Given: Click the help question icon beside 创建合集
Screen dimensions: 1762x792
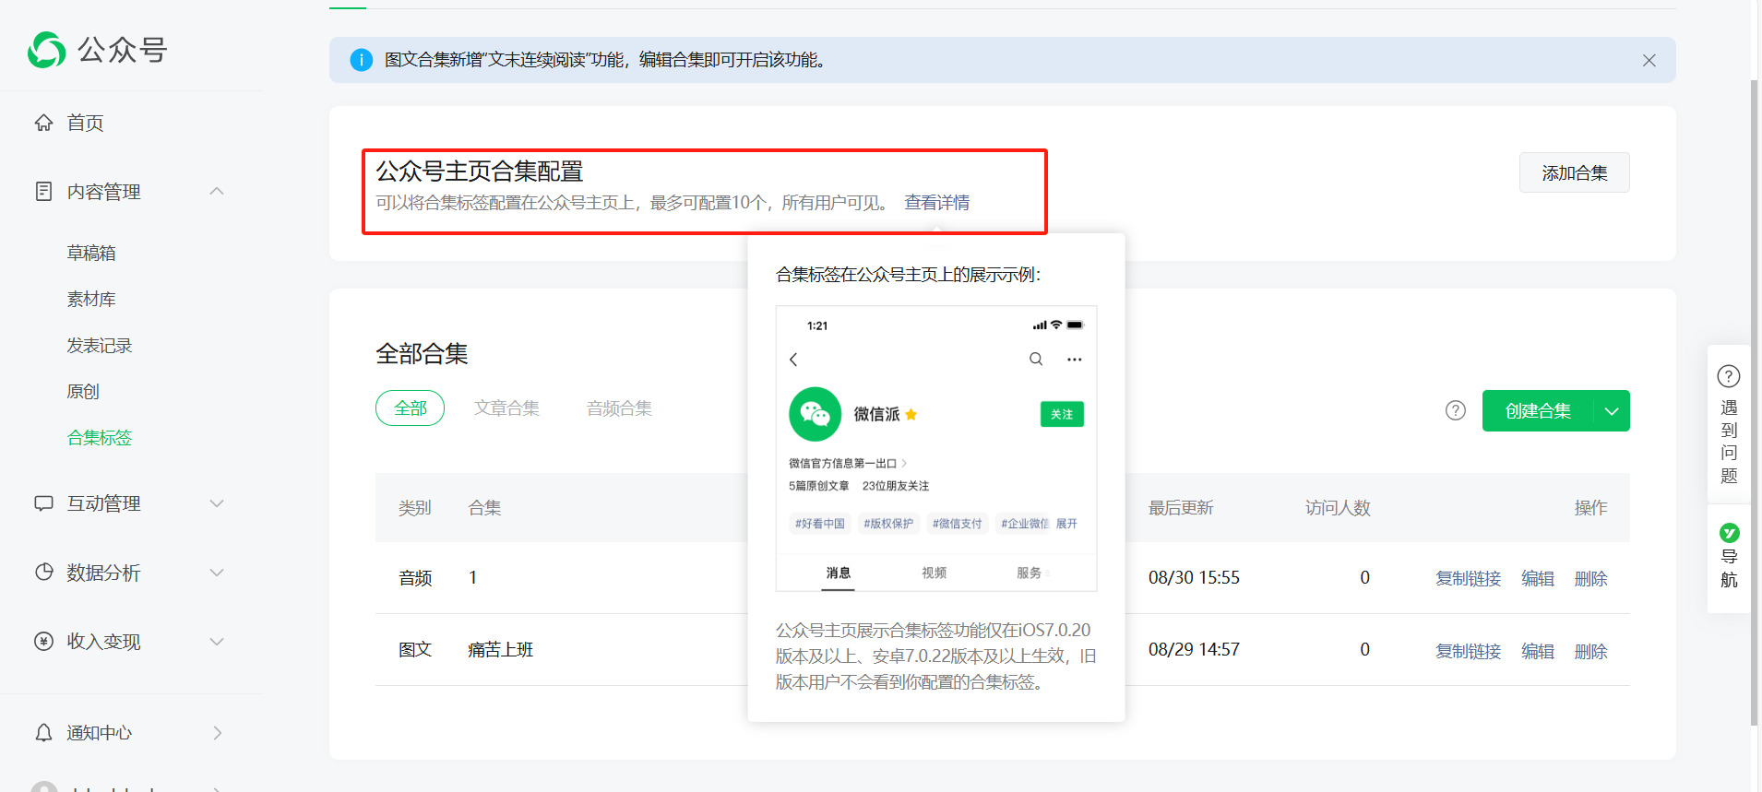Looking at the screenshot, I should [x=1455, y=410].
